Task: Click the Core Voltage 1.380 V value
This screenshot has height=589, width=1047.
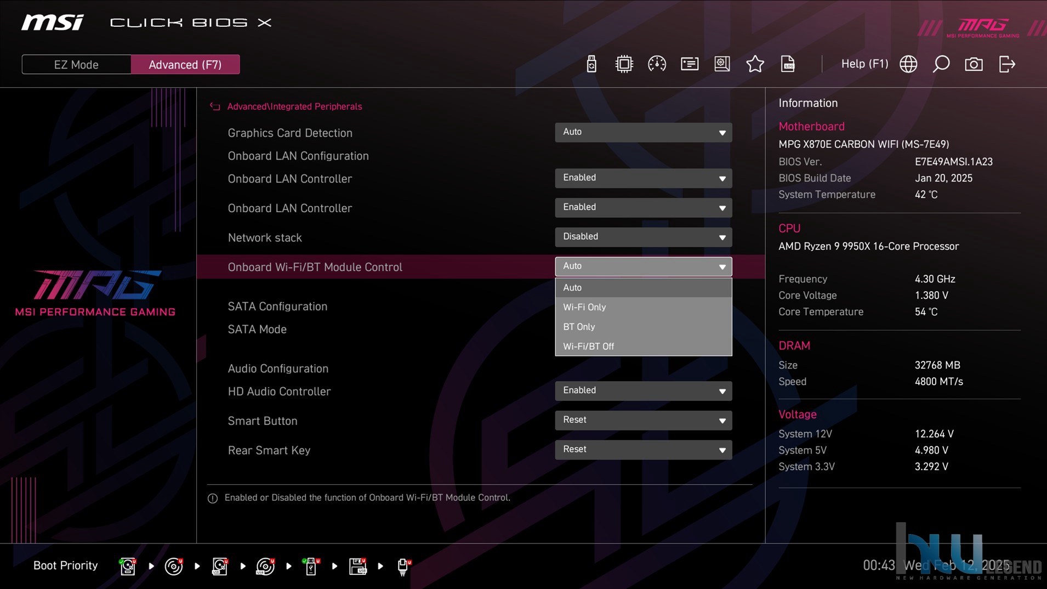Action: (x=931, y=296)
